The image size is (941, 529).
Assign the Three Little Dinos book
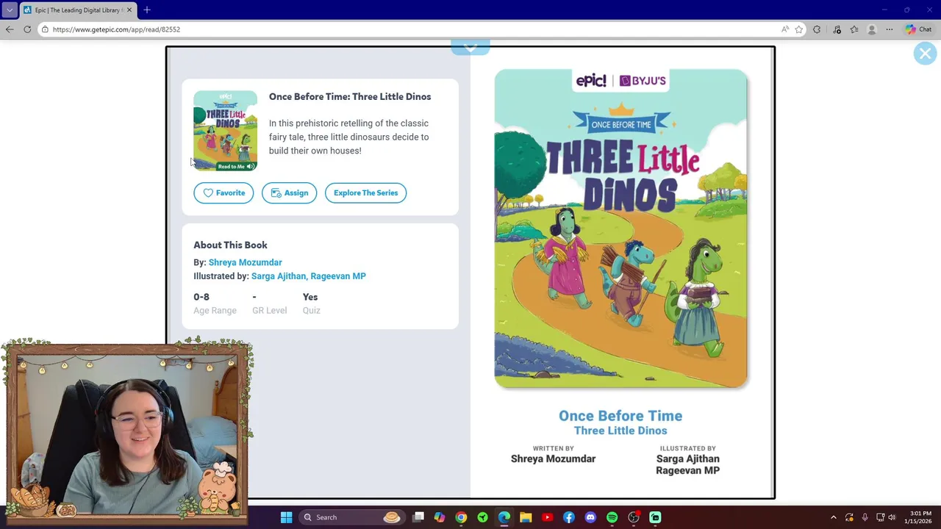point(289,192)
